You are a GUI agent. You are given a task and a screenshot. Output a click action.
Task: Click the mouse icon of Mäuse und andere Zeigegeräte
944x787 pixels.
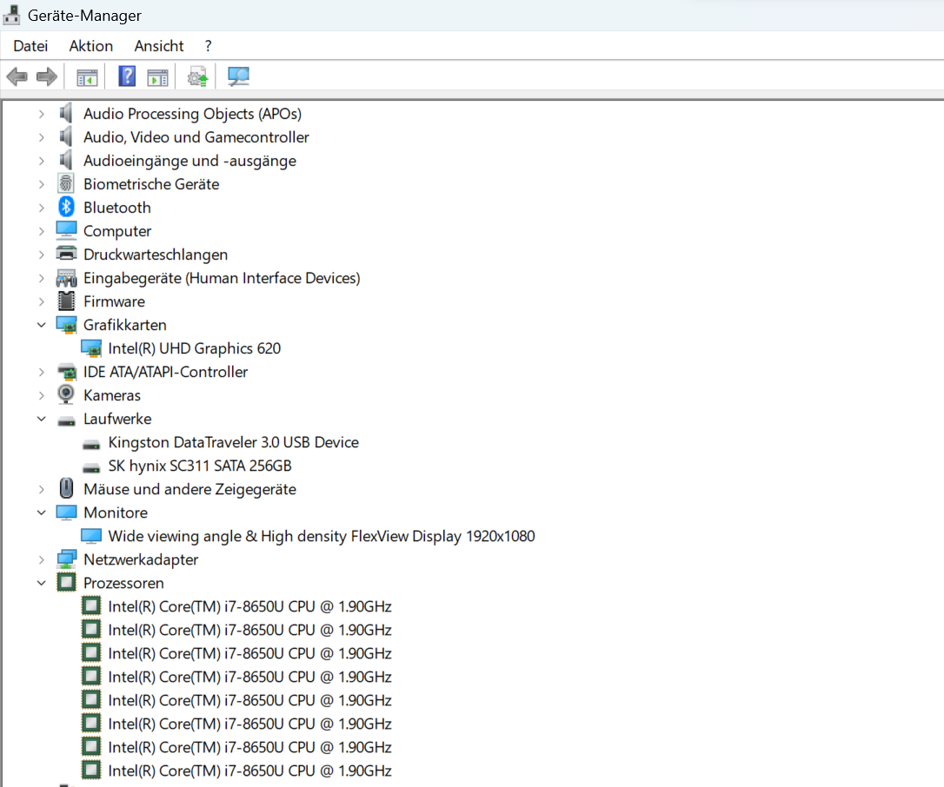tap(66, 488)
